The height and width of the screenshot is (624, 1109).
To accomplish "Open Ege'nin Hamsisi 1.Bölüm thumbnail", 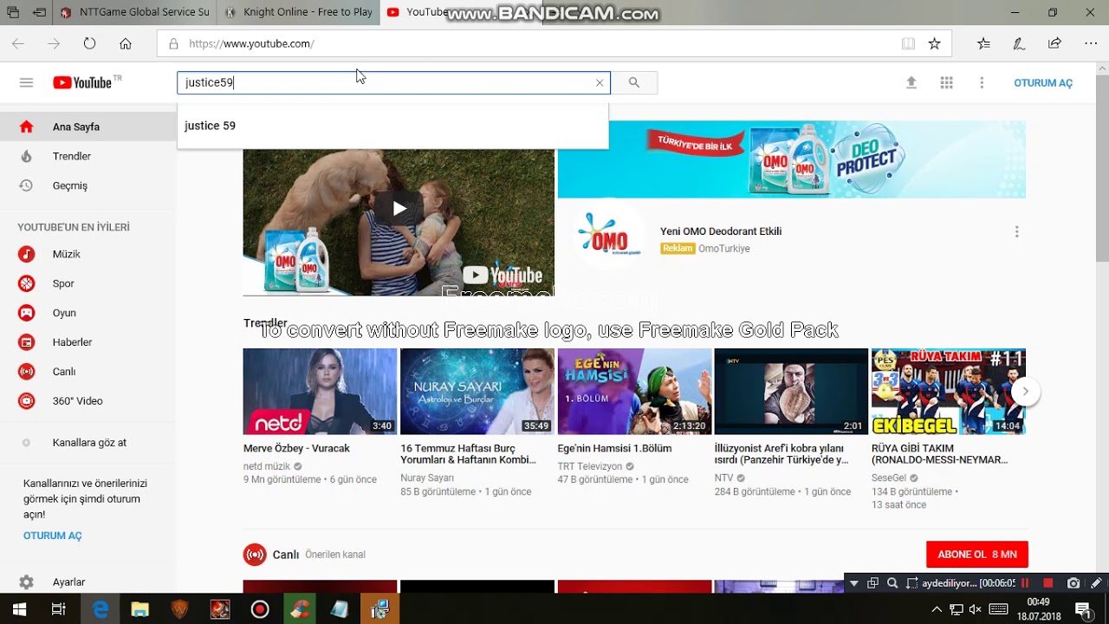I will pyautogui.click(x=634, y=392).
